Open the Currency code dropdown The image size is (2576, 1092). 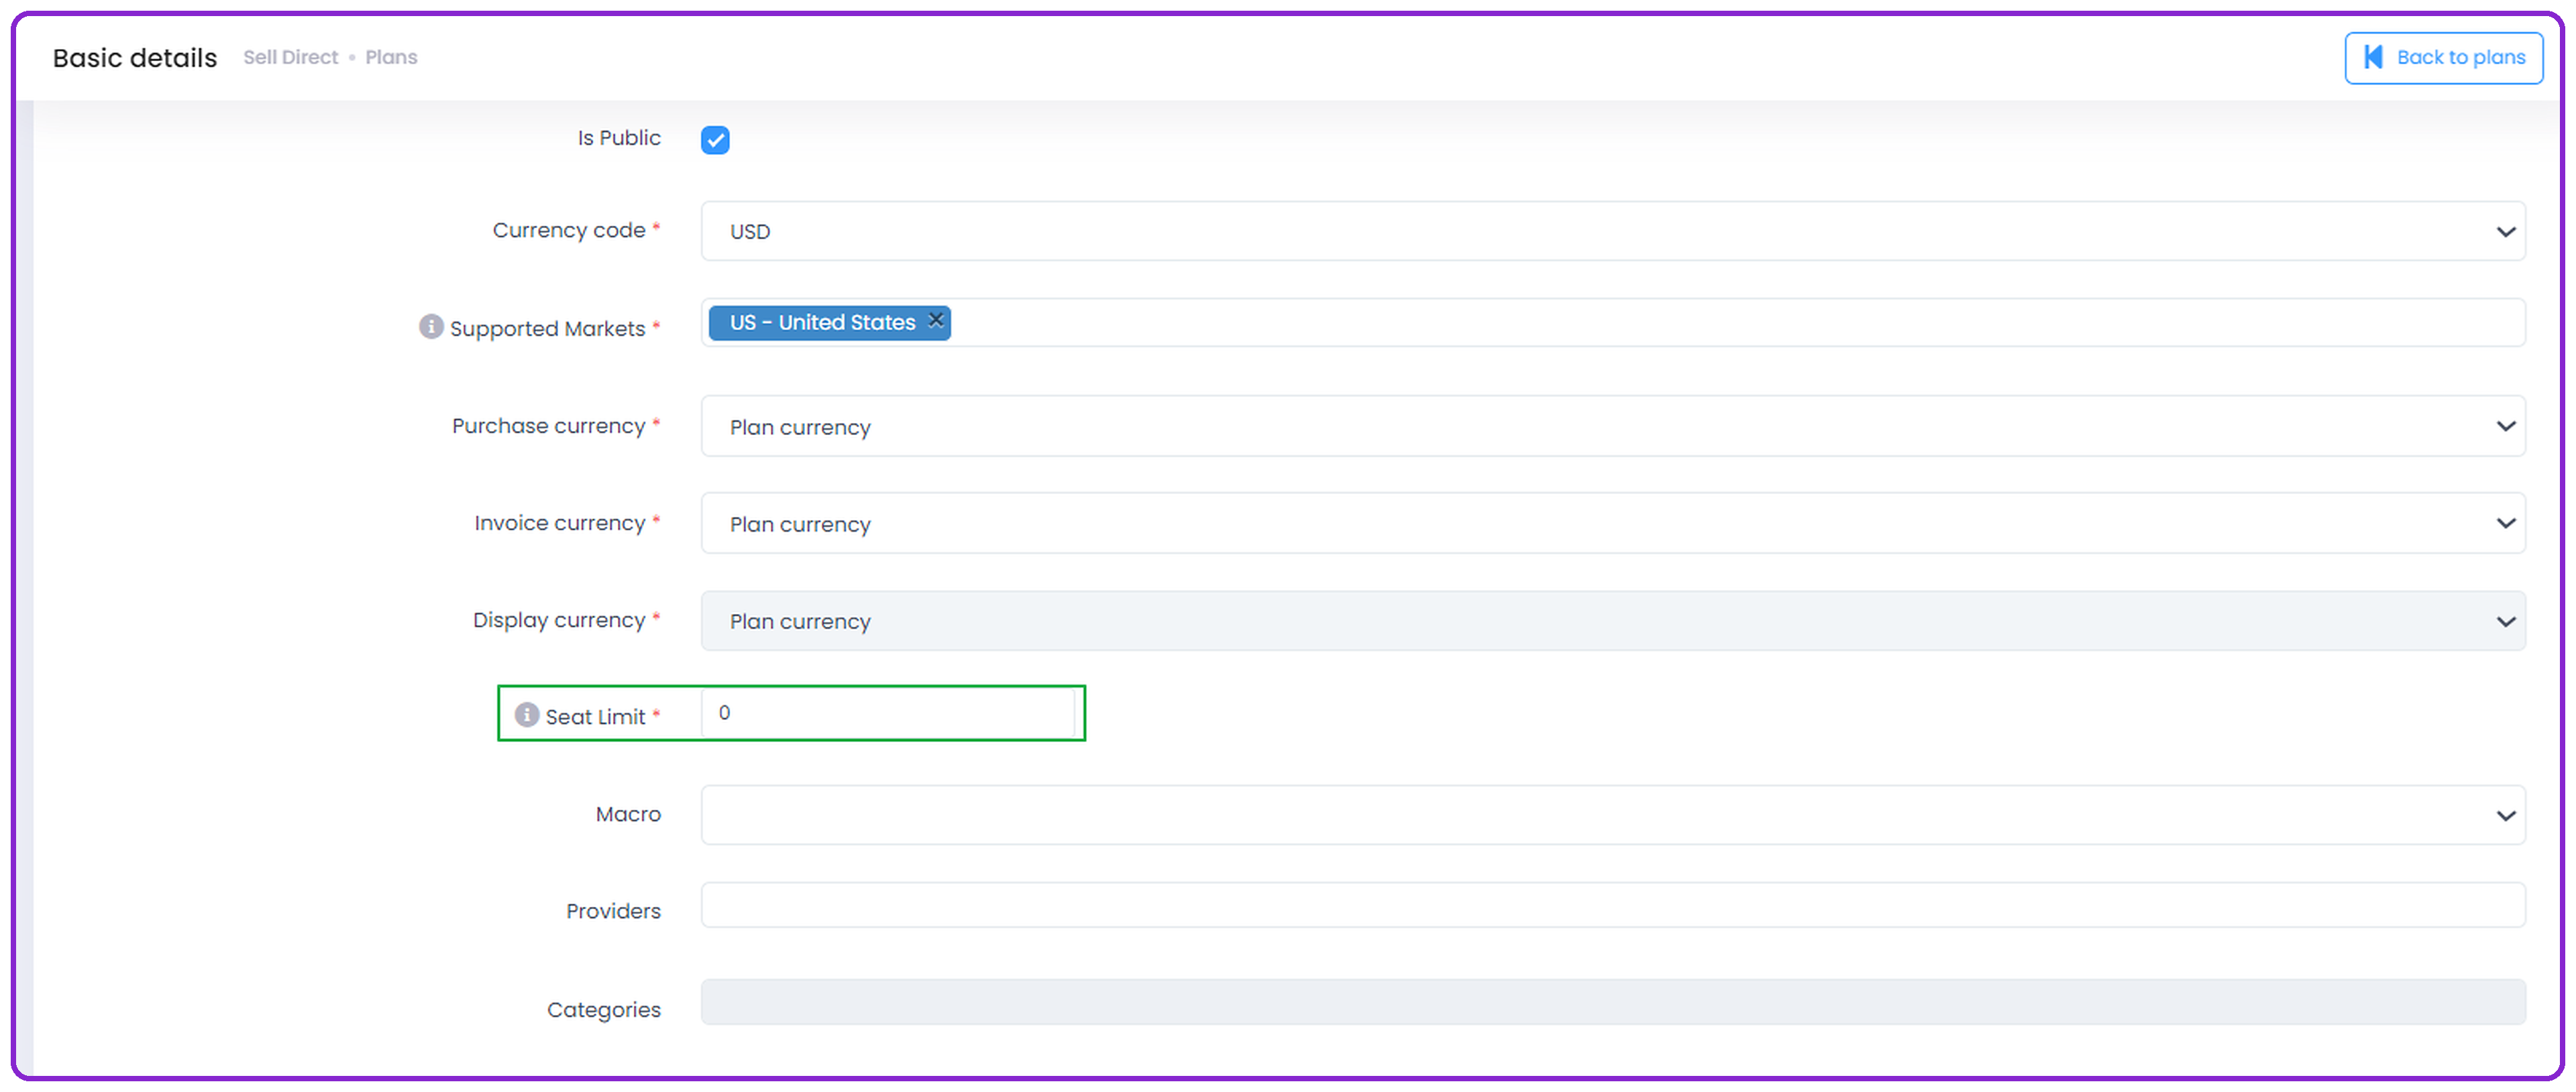pyautogui.click(x=1613, y=231)
